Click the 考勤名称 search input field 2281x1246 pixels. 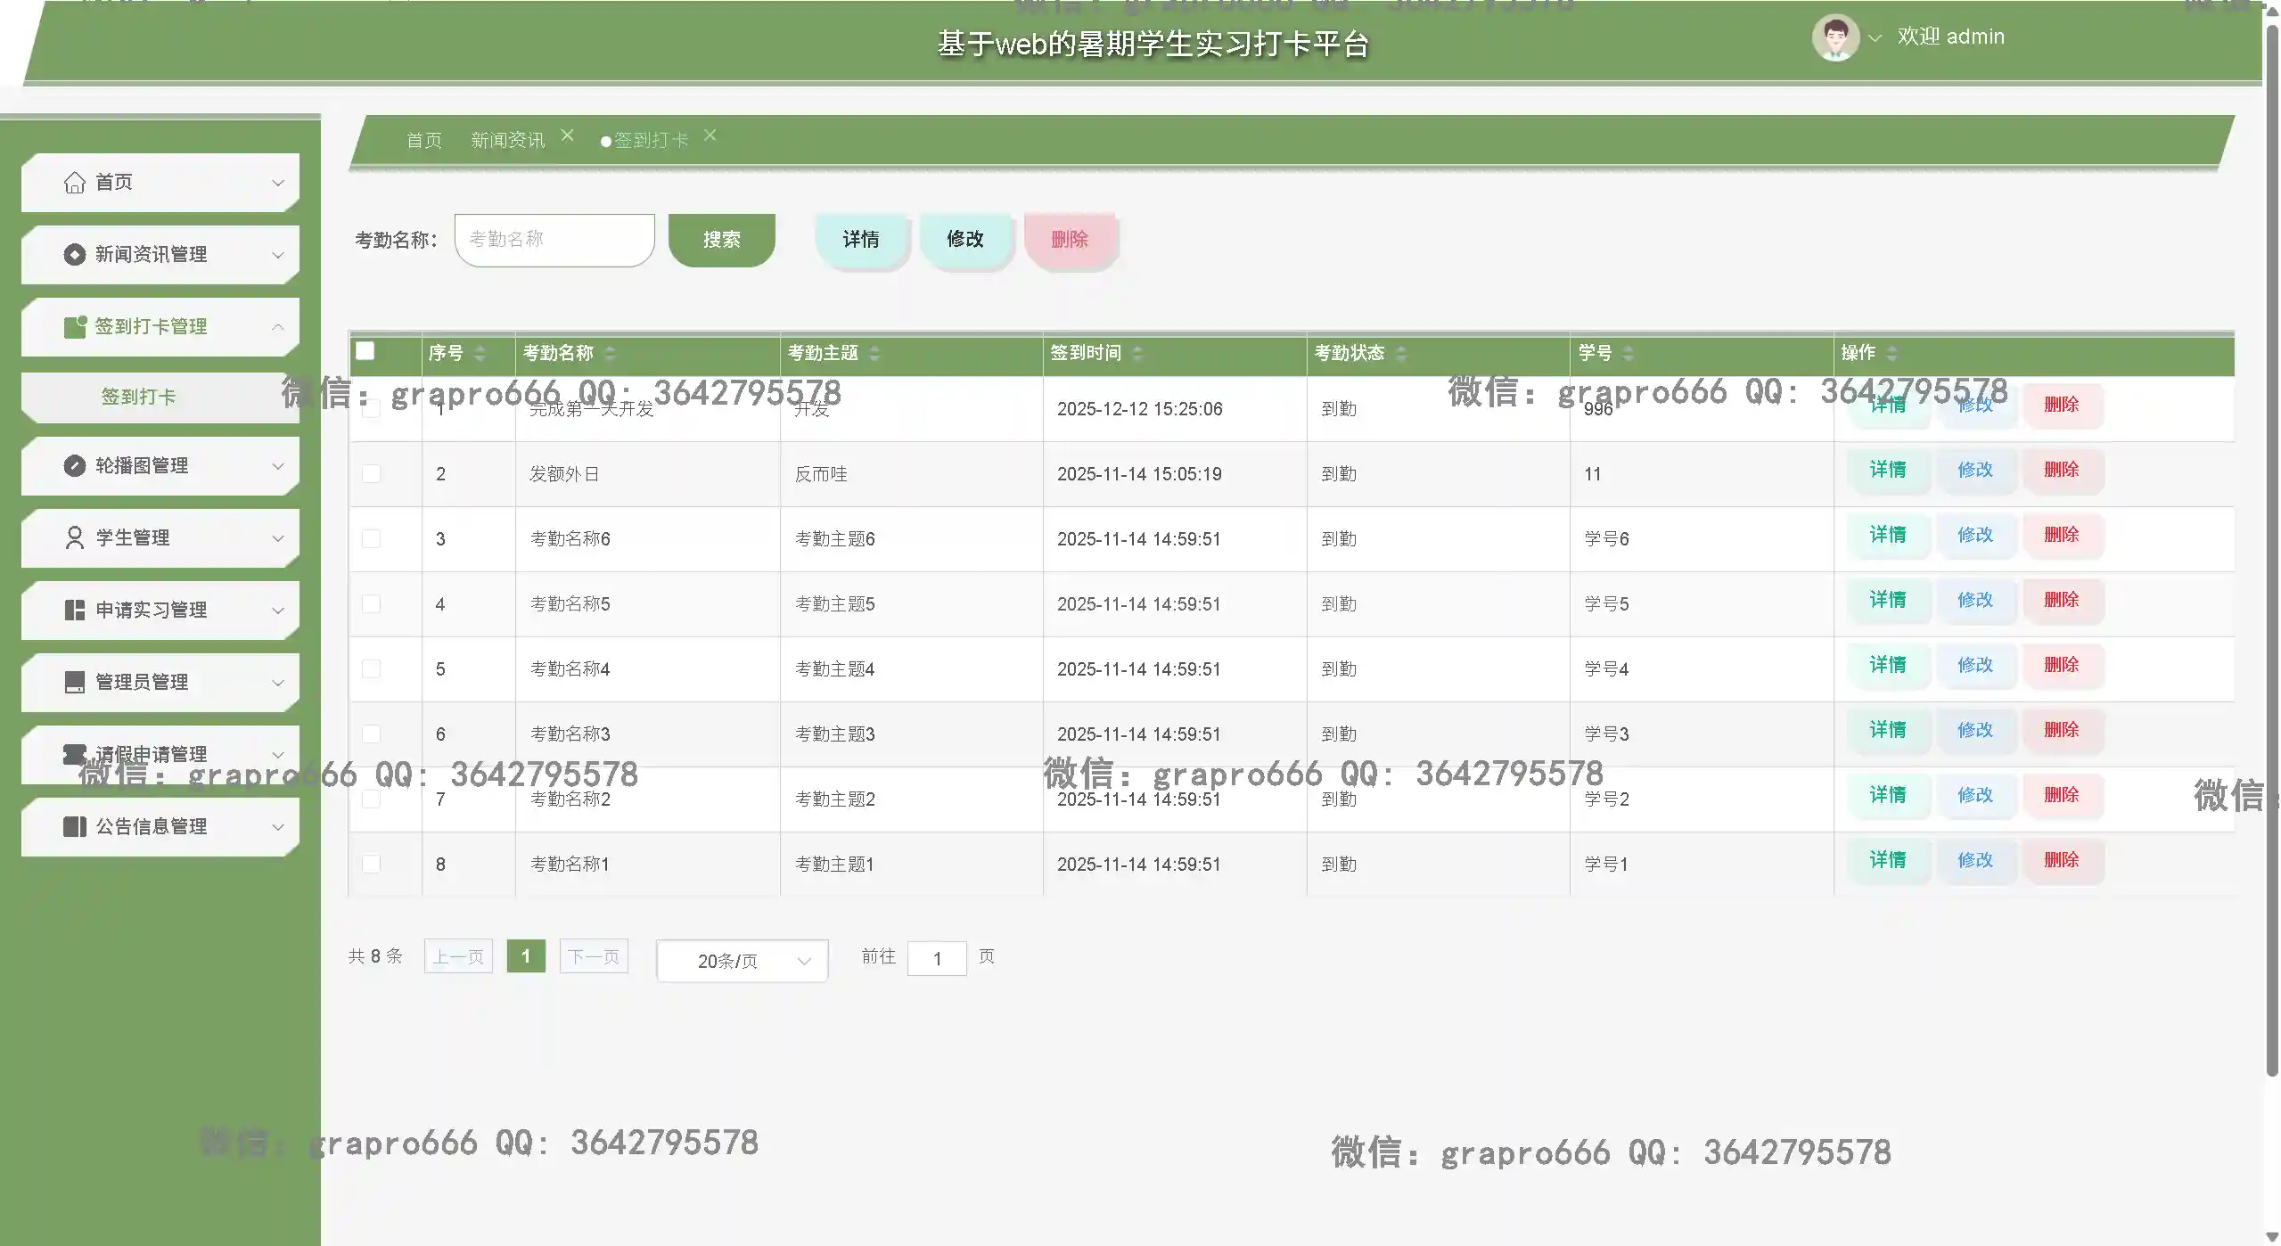(x=554, y=240)
